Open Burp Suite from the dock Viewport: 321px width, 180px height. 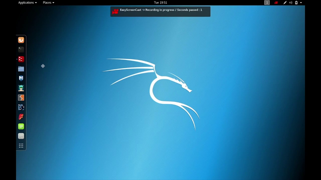[21, 98]
